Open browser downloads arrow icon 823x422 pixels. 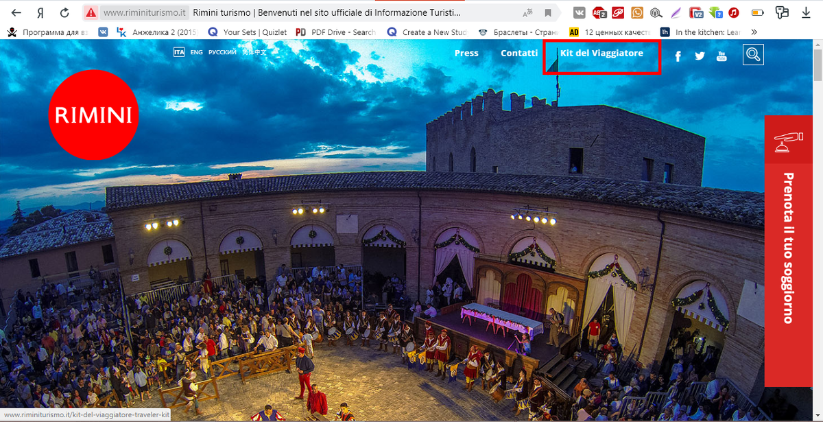805,12
